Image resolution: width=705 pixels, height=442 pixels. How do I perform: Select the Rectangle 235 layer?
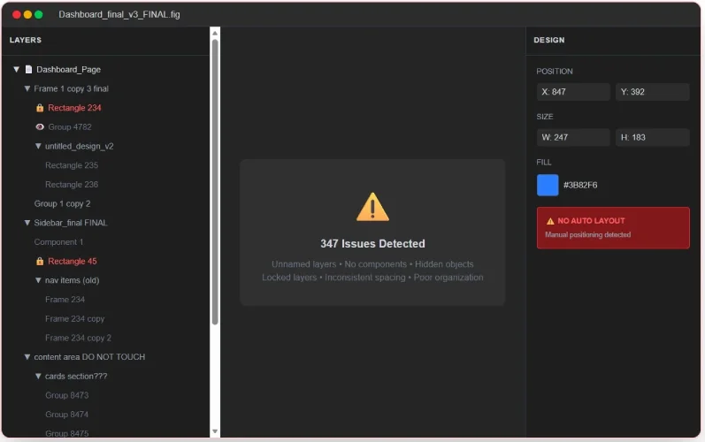click(x=72, y=165)
